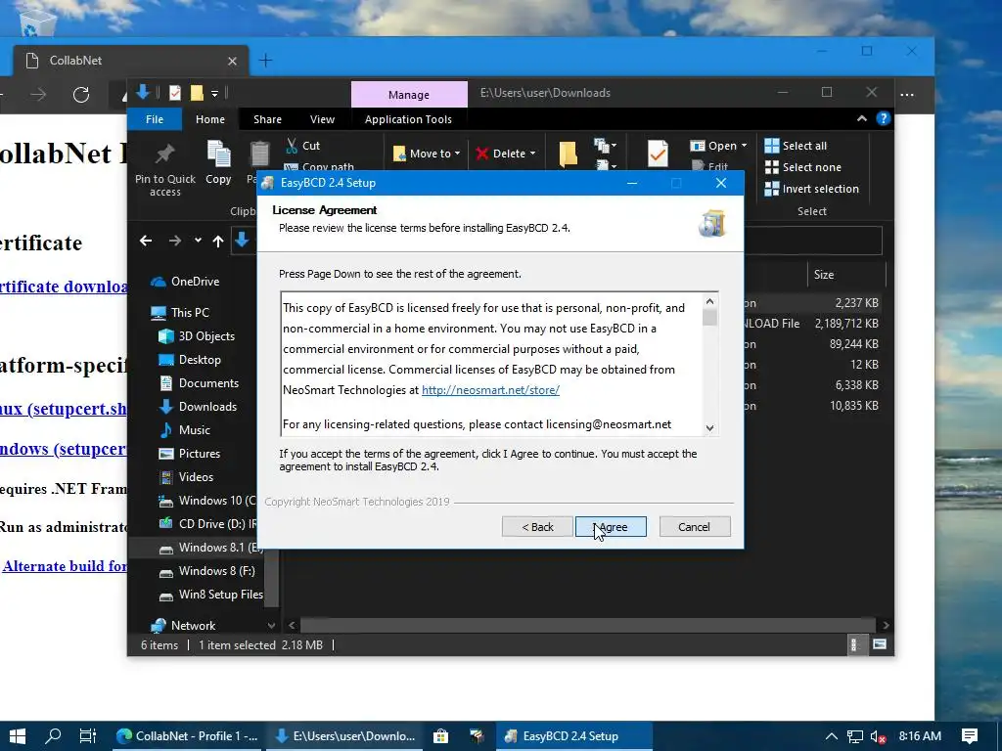Click the license text scrollbar thumb

710,318
